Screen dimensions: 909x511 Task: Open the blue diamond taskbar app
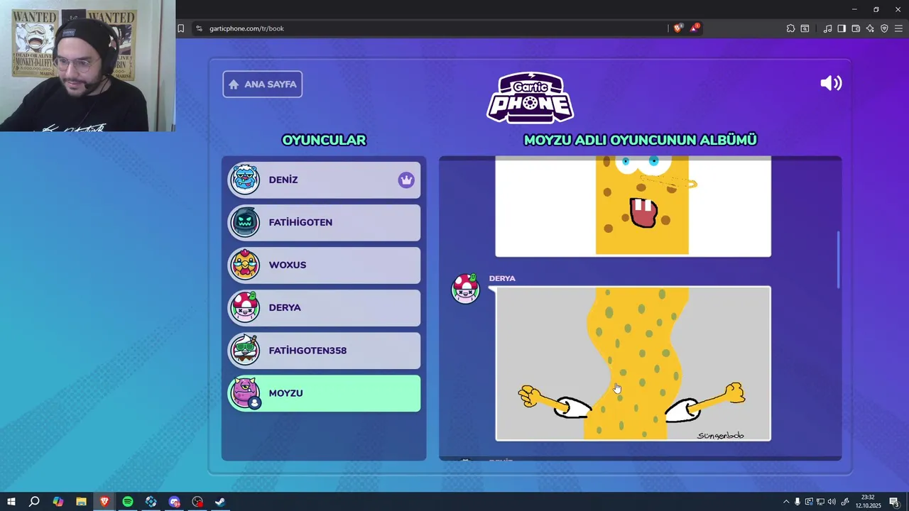tap(151, 502)
